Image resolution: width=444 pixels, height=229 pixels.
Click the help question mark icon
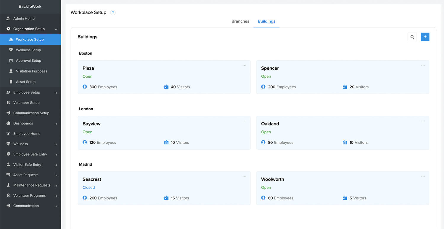click(x=113, y=13)
